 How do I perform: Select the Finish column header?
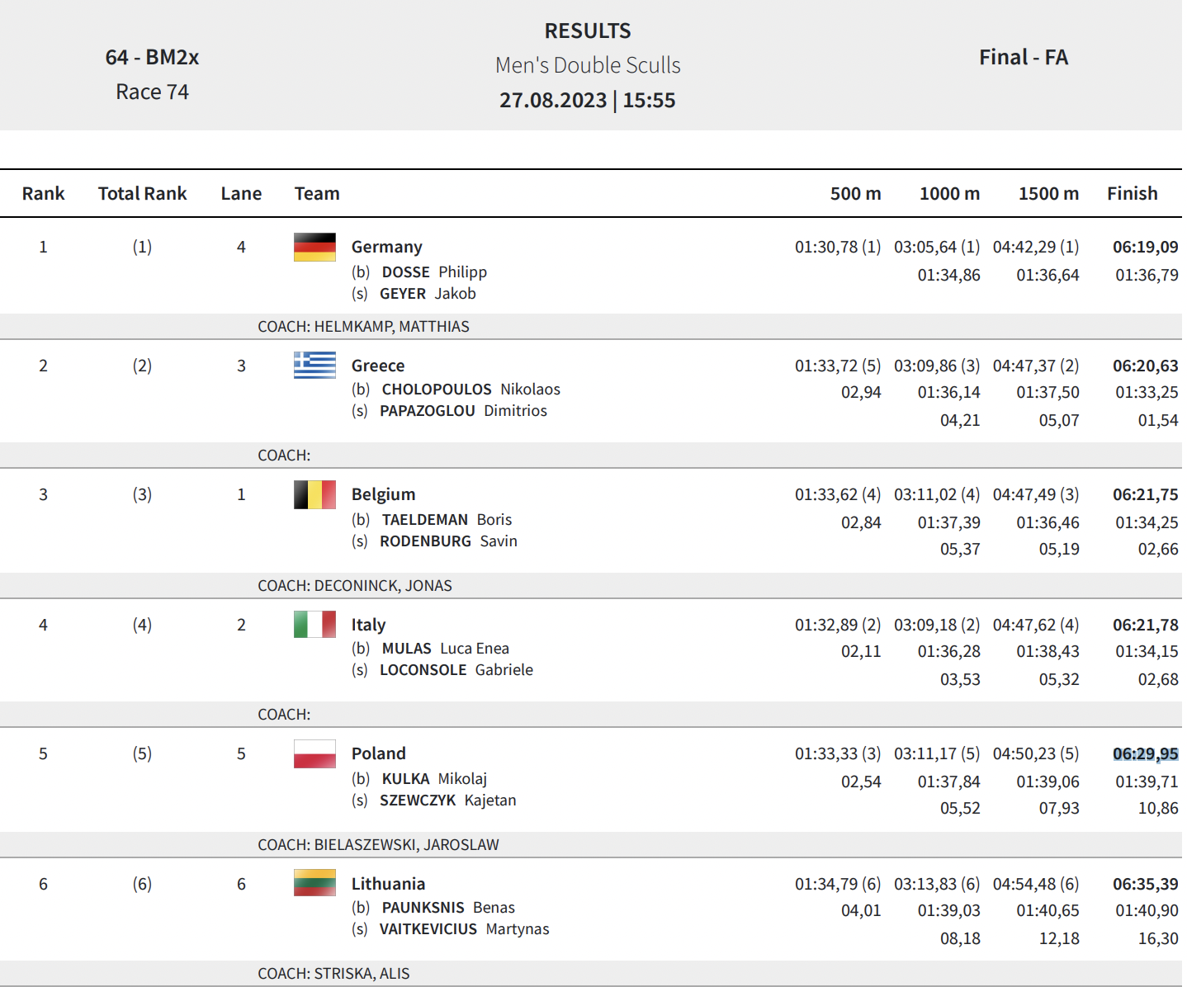click(1132, 193)
